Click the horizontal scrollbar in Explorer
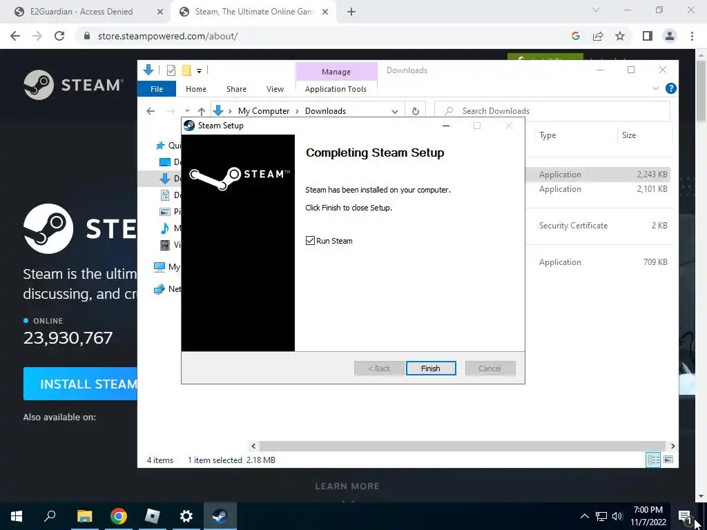707x530 pixels. pyautogui.click(x=463, y=446)
